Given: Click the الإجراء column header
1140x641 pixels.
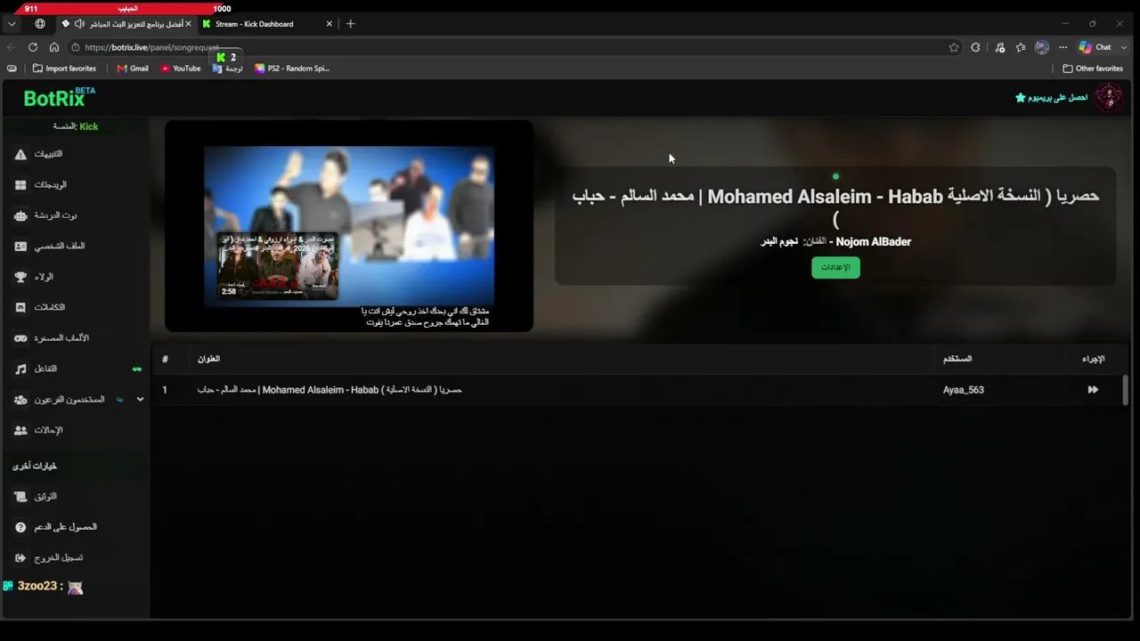Looking at the screenshot, I should point(1094,359).
